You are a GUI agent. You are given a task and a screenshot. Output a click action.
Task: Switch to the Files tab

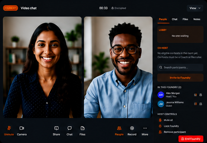coord(185,19)
